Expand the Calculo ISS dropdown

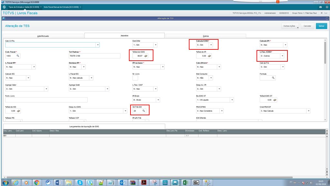tap(28, 78)
